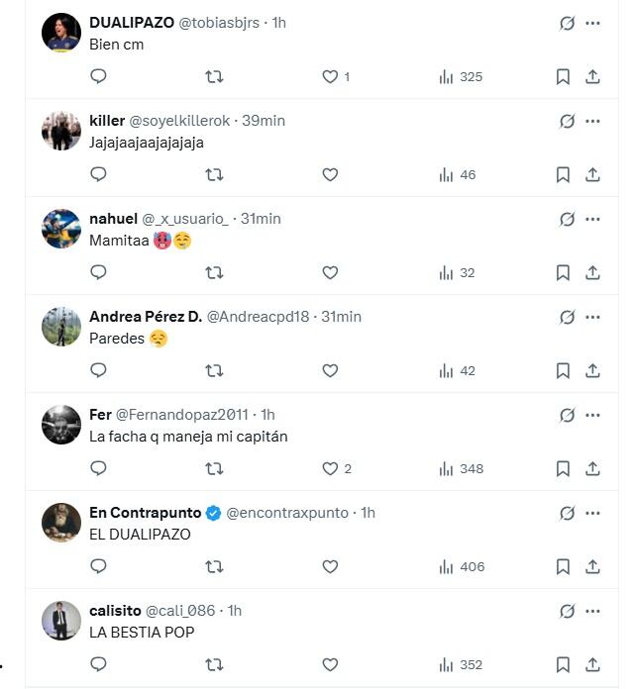The height and width of the screenshot is (689, 637).
Task: Like the DUALIPAZO reply "Bien cm"
Action: point(330,76)
